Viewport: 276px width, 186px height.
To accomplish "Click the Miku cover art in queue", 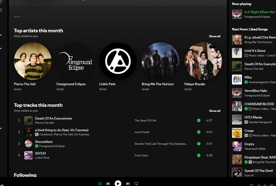I will (237, 80).
